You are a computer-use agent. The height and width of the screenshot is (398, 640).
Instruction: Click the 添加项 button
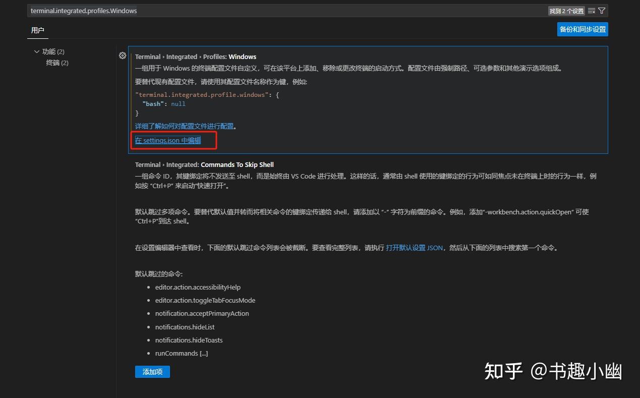152,371
